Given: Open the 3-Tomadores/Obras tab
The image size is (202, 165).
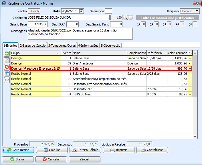Looking at the screenshot, I should point(62,46).
